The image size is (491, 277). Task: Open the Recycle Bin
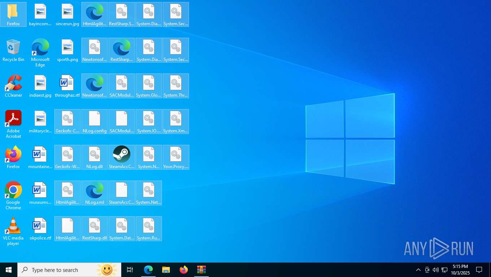click(x=13, y=50)
